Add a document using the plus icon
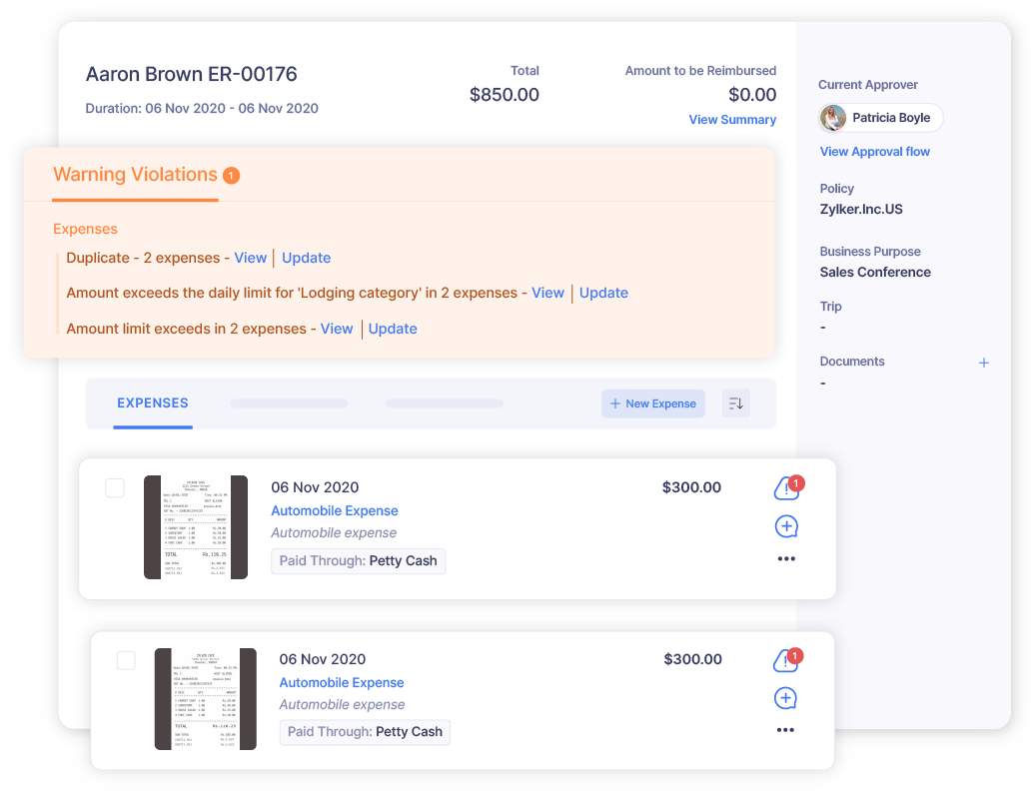Viewport: 1036px width, 795px height. pyautogui.click(x=984, y=363)
